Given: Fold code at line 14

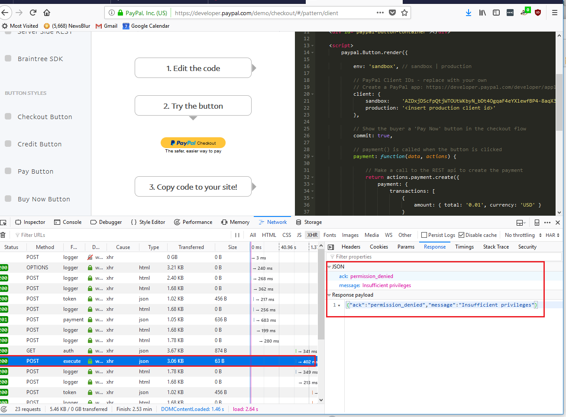Looking at the screenshot, I should click(x=313, y=53).
